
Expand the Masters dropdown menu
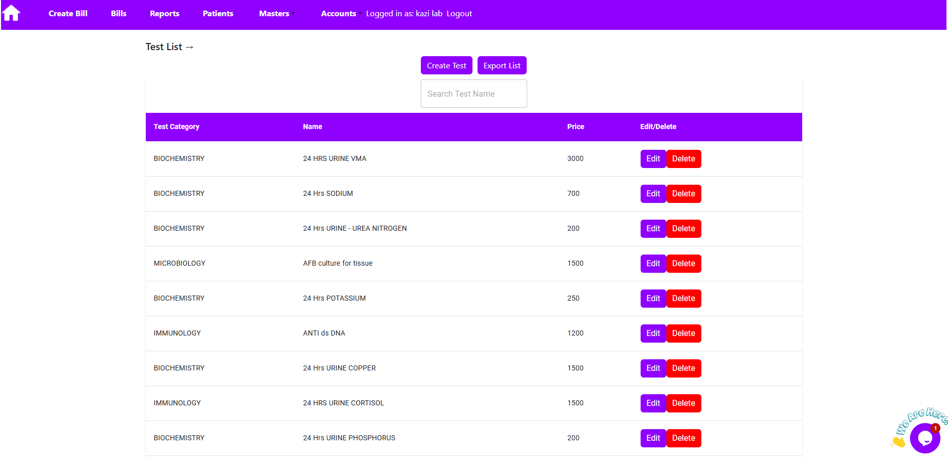pyautogui.click(x=276, y=14)
